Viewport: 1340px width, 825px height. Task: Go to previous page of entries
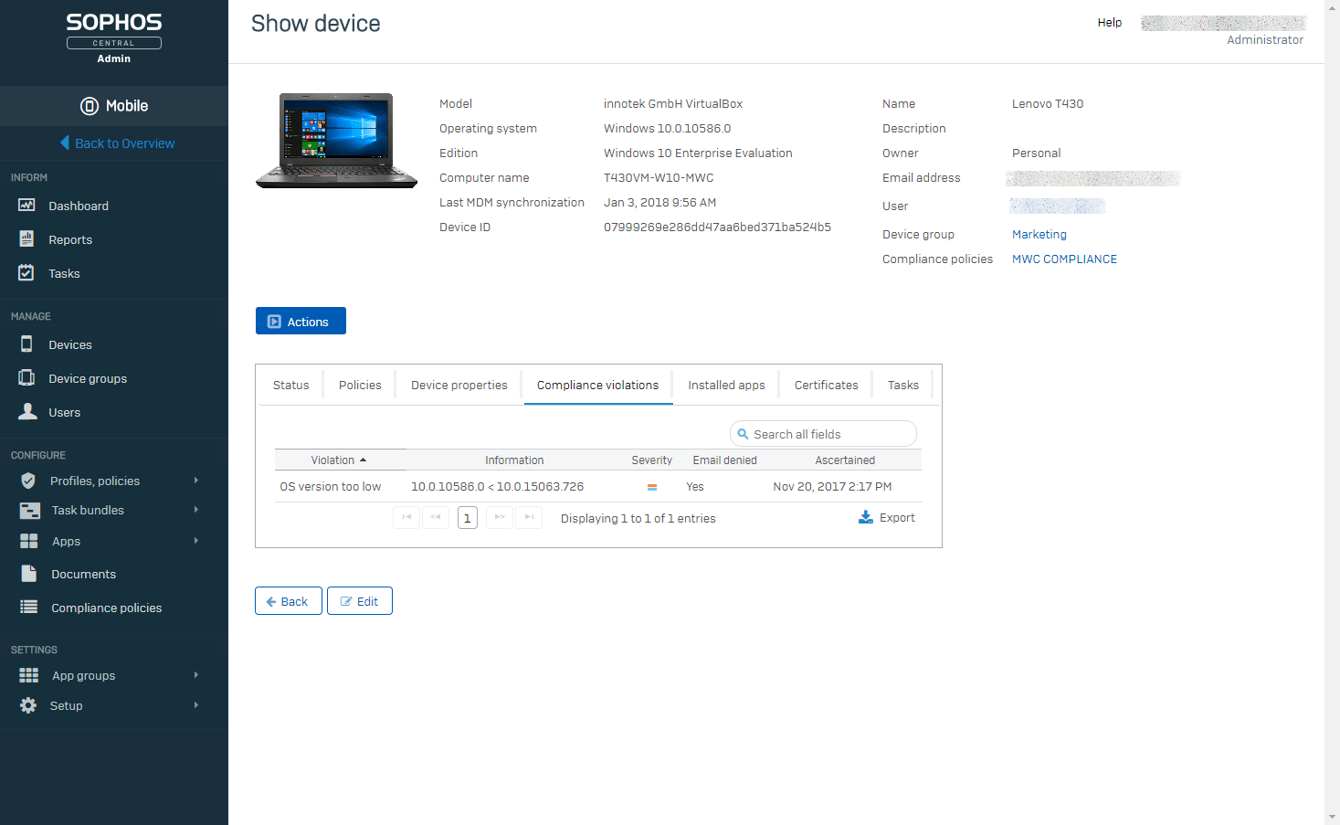pos(436,517)
